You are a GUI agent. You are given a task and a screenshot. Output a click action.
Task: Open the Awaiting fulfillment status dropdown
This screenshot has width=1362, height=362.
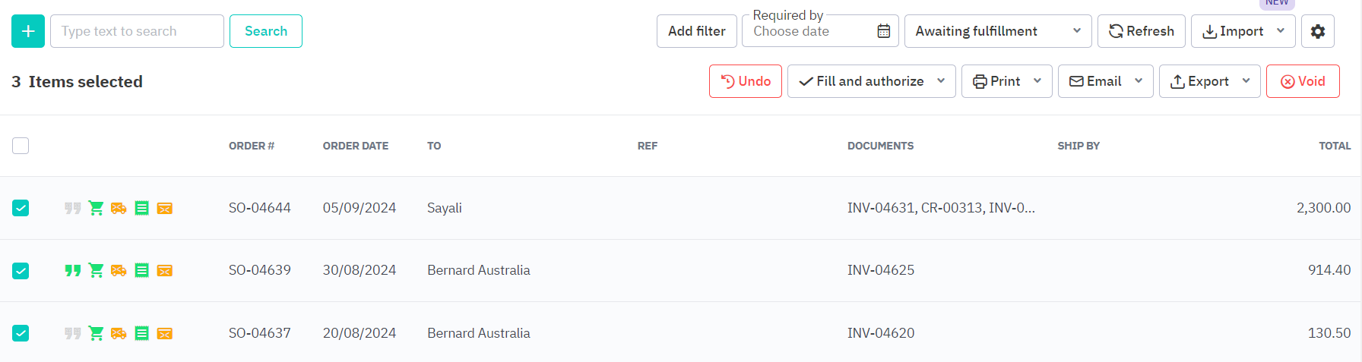coord(997,31)
